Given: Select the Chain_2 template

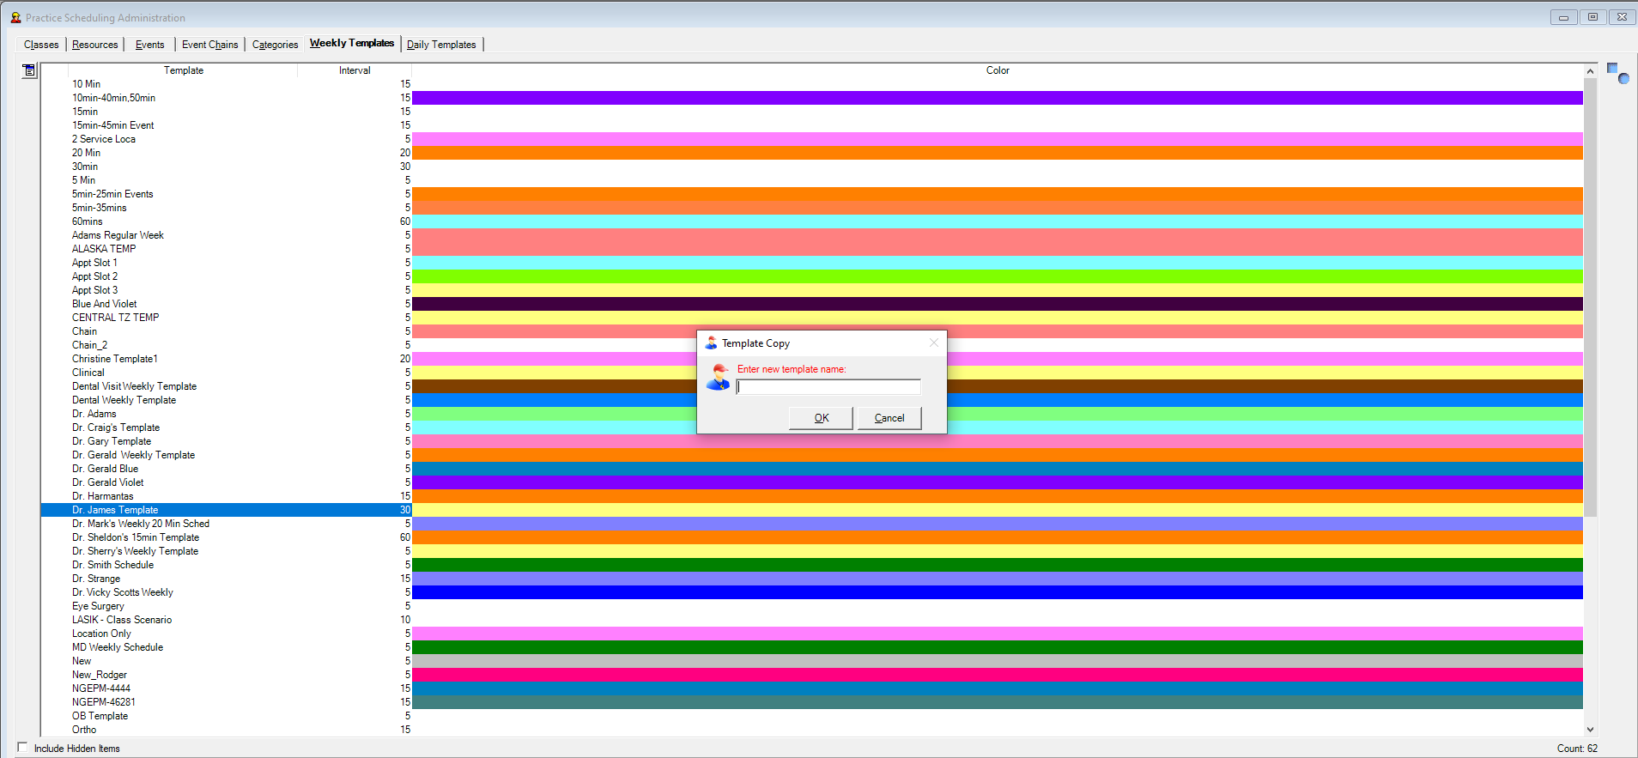Looking at the screenshot, I should pyautogui.click(x=90, y=345).
